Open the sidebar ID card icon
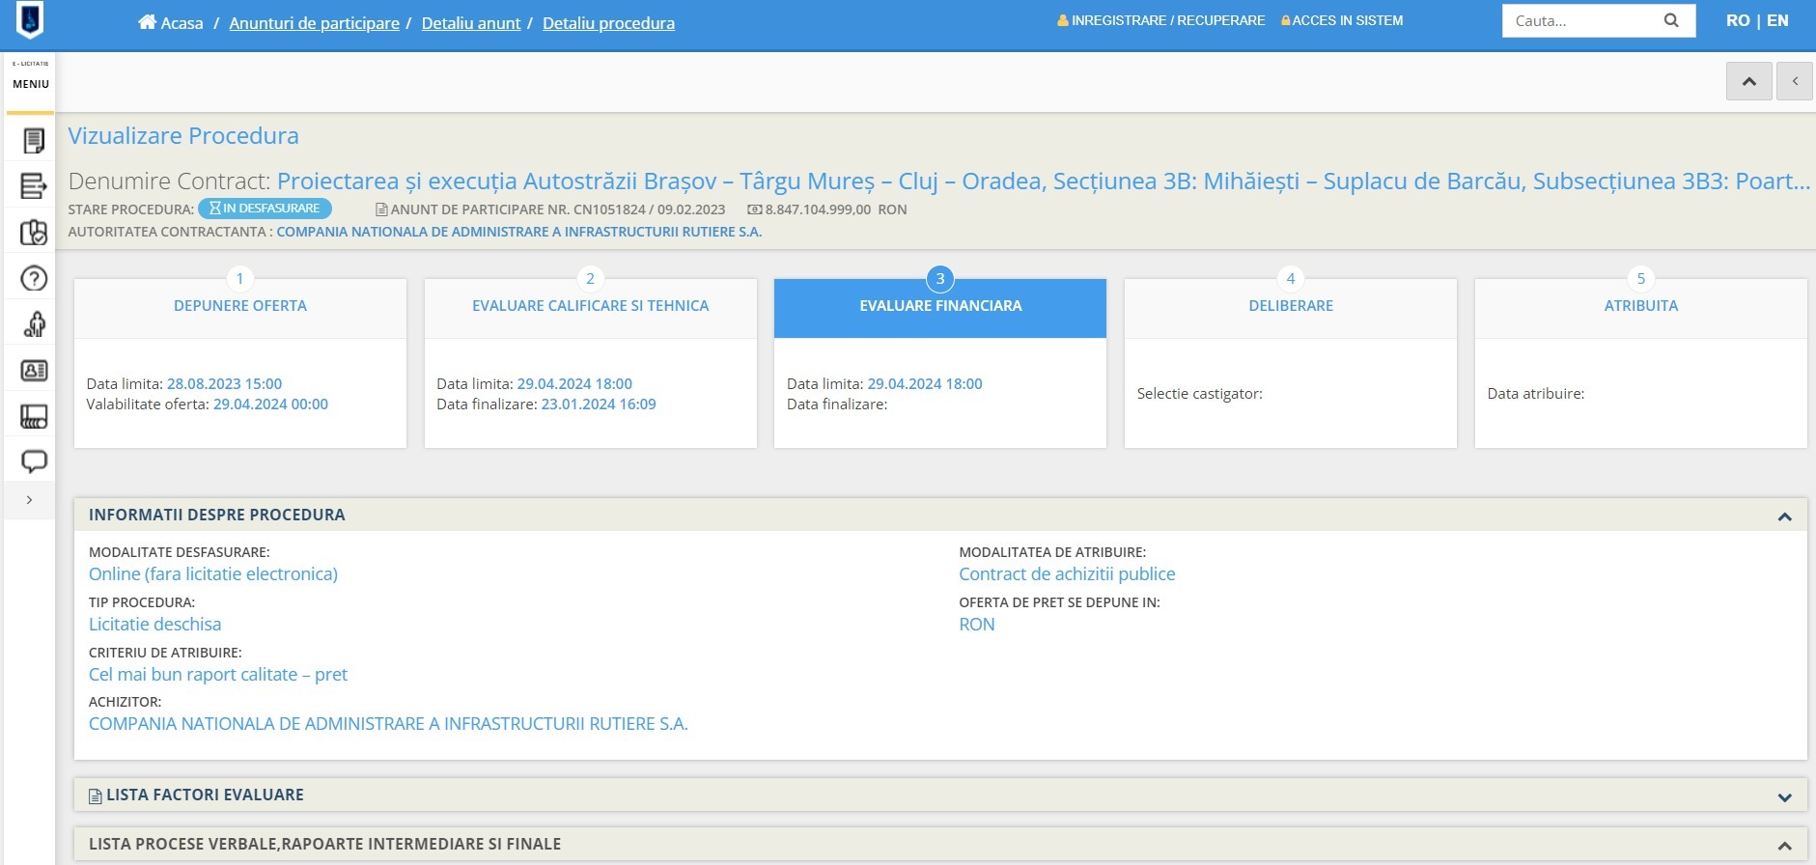The width and height of the screenshot is (1816, 865). click(34, 370)
